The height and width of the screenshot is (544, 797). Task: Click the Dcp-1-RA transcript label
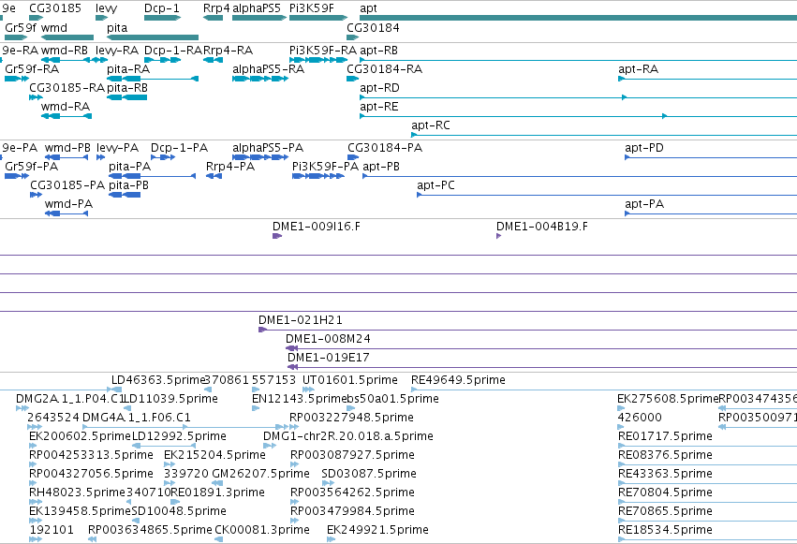pos(173,51)
